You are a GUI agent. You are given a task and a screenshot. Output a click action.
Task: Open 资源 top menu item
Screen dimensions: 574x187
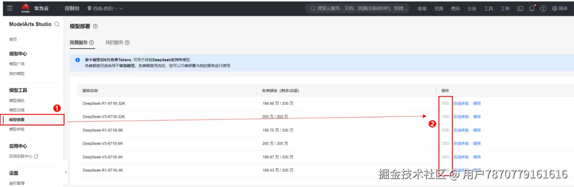[x=439, y=9]
